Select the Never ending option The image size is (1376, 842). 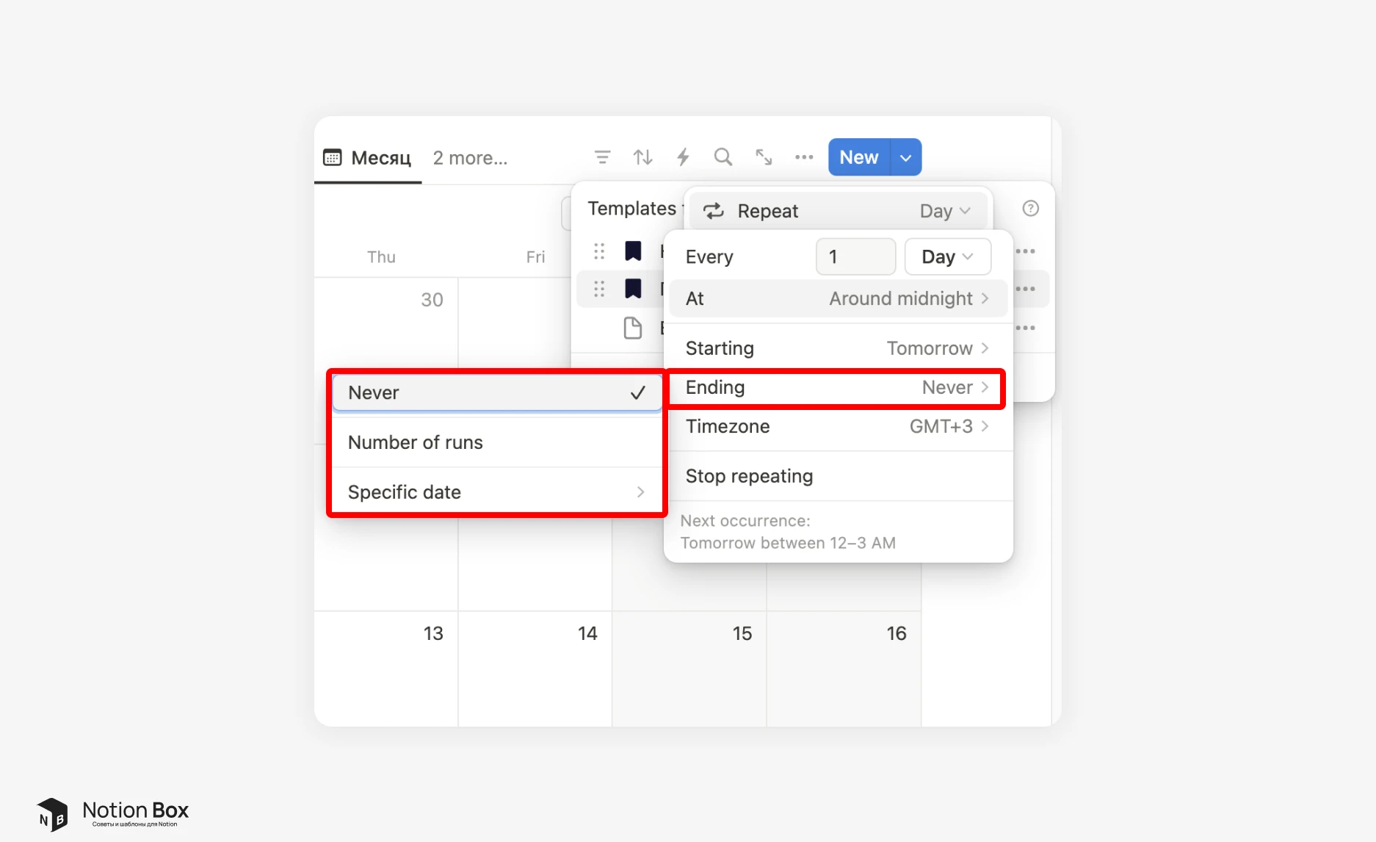(x=496, y=393)
